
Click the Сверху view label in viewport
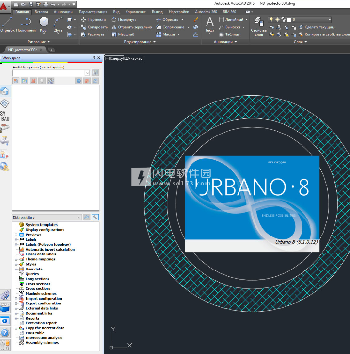(x=116, y=58)
